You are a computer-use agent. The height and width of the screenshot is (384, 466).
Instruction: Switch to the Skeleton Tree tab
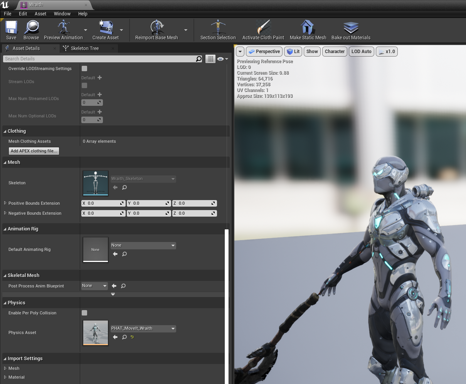coord(85,48)
